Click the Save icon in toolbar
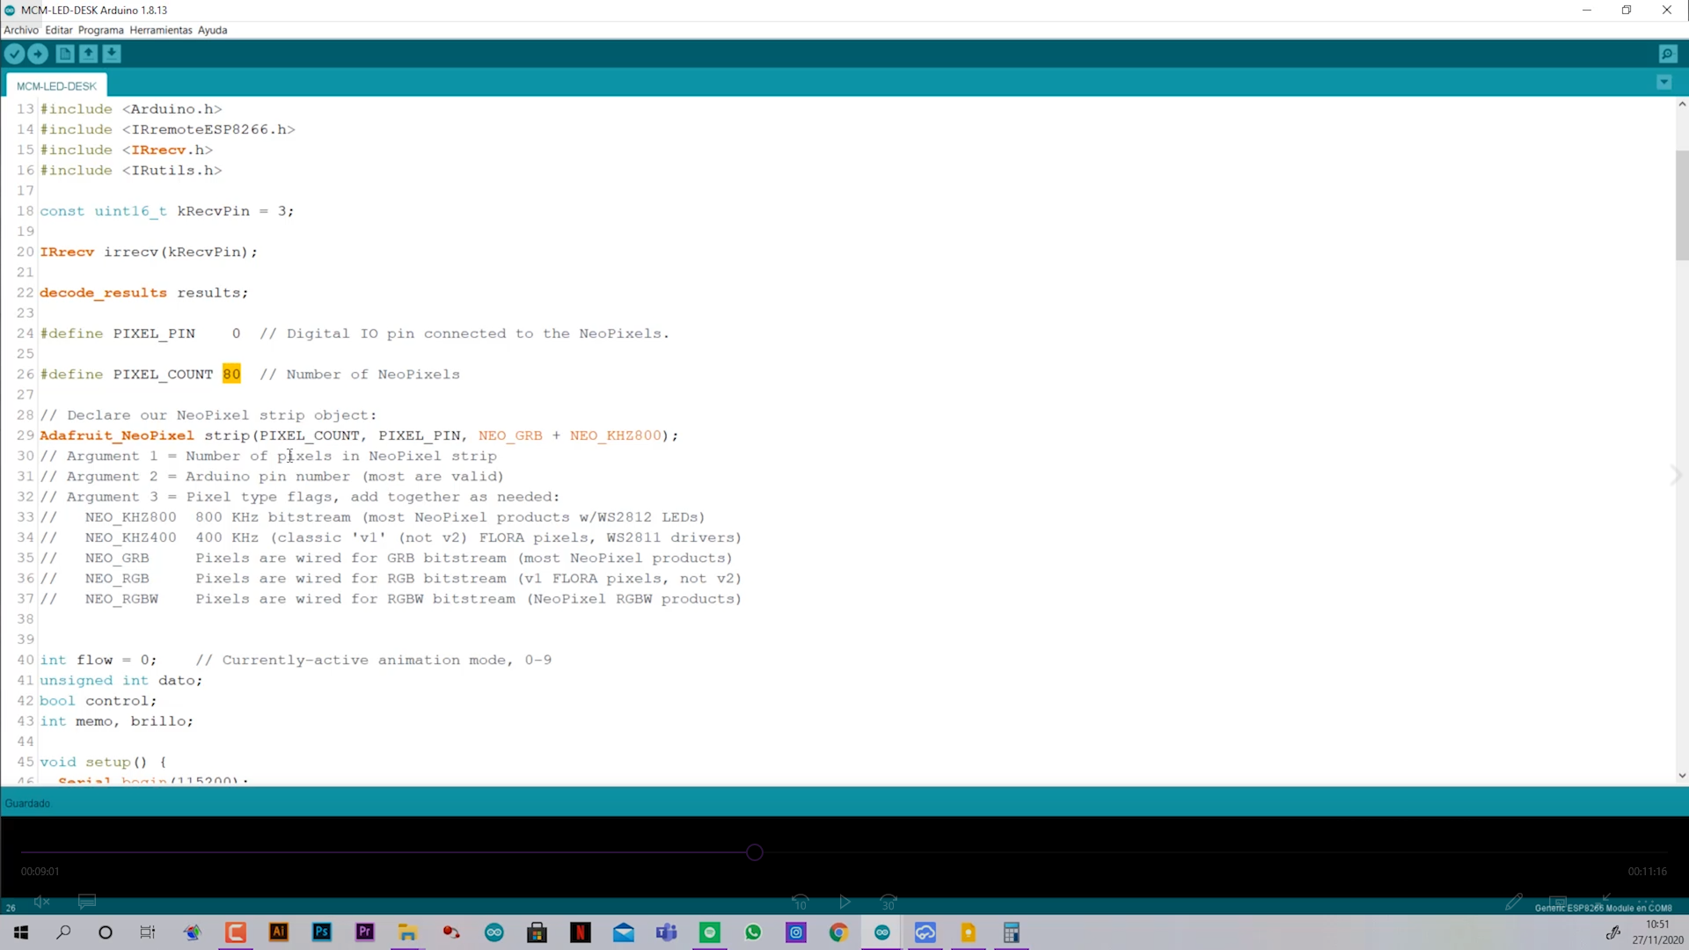Image resolution: width=1689 pixels, height=950 pixels. [113, 54]
